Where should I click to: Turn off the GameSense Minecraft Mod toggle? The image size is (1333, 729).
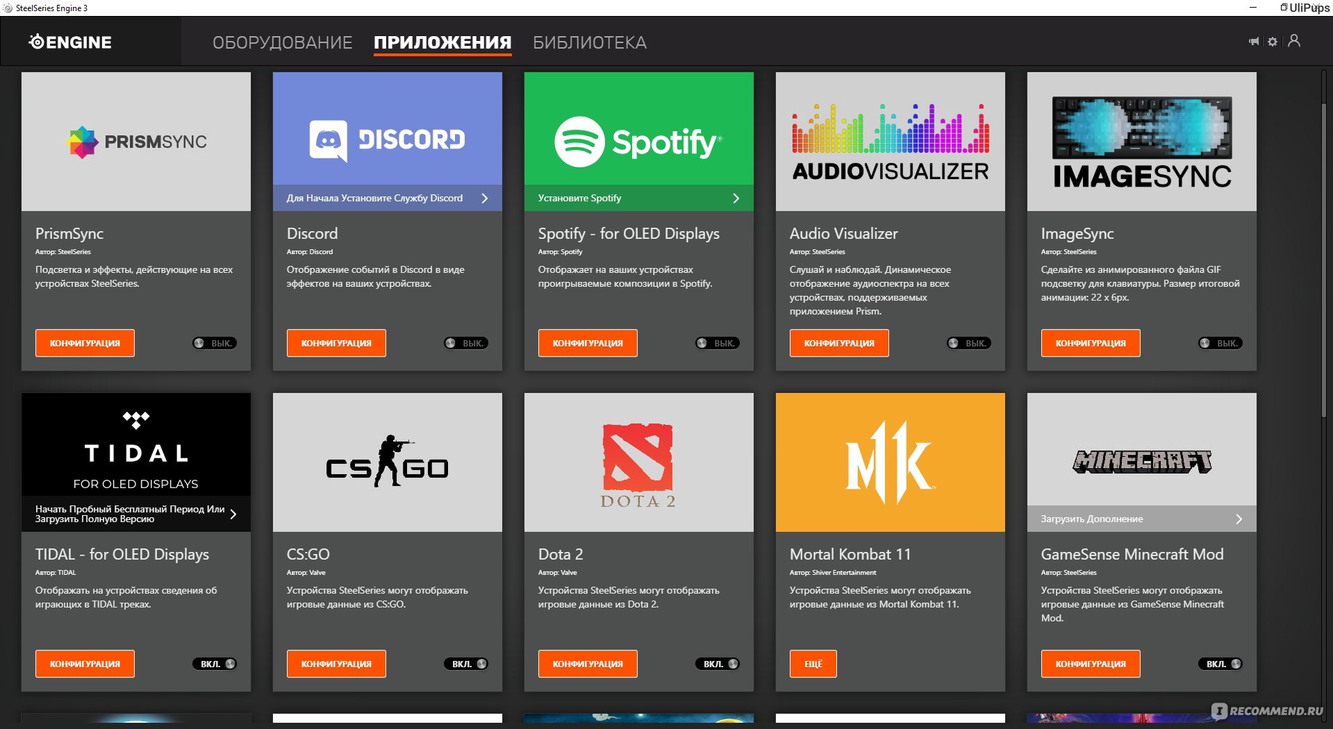[x=1220, y=664]
